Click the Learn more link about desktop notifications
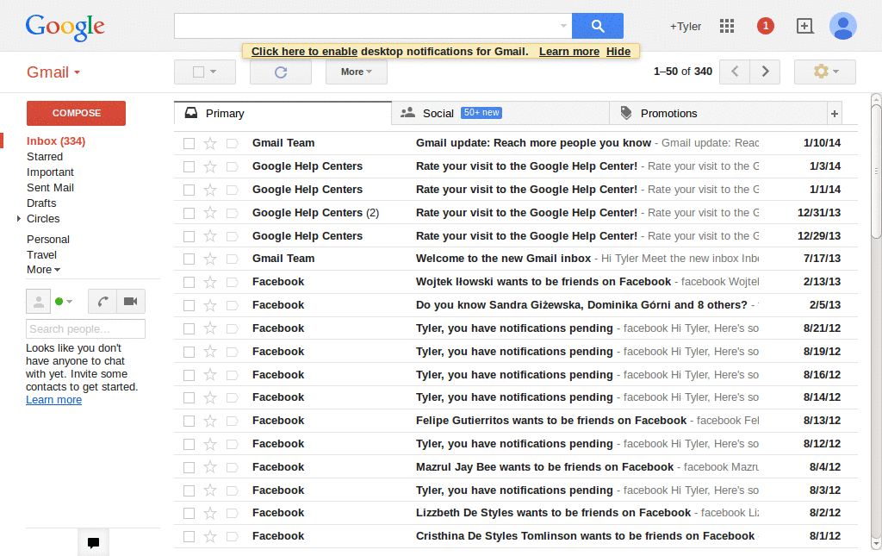 tap(568, 51)
